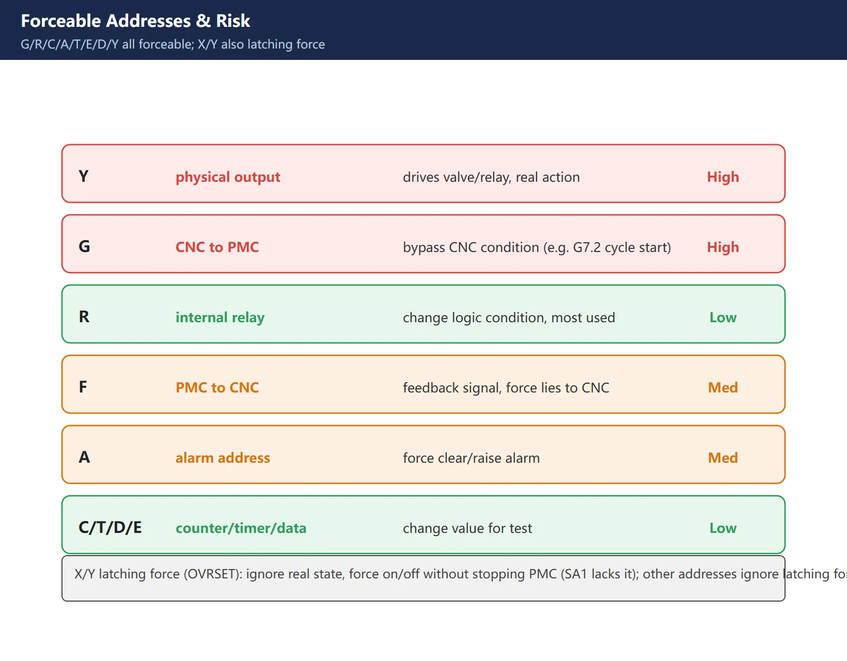This screenshot has height=661, width=847.
Task: Click 'change value for test' description
Action: point(467,528)
